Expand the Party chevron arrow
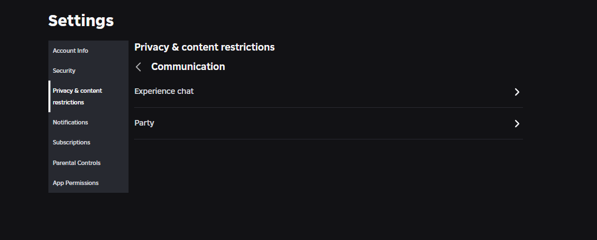 (x=517, y=123)
